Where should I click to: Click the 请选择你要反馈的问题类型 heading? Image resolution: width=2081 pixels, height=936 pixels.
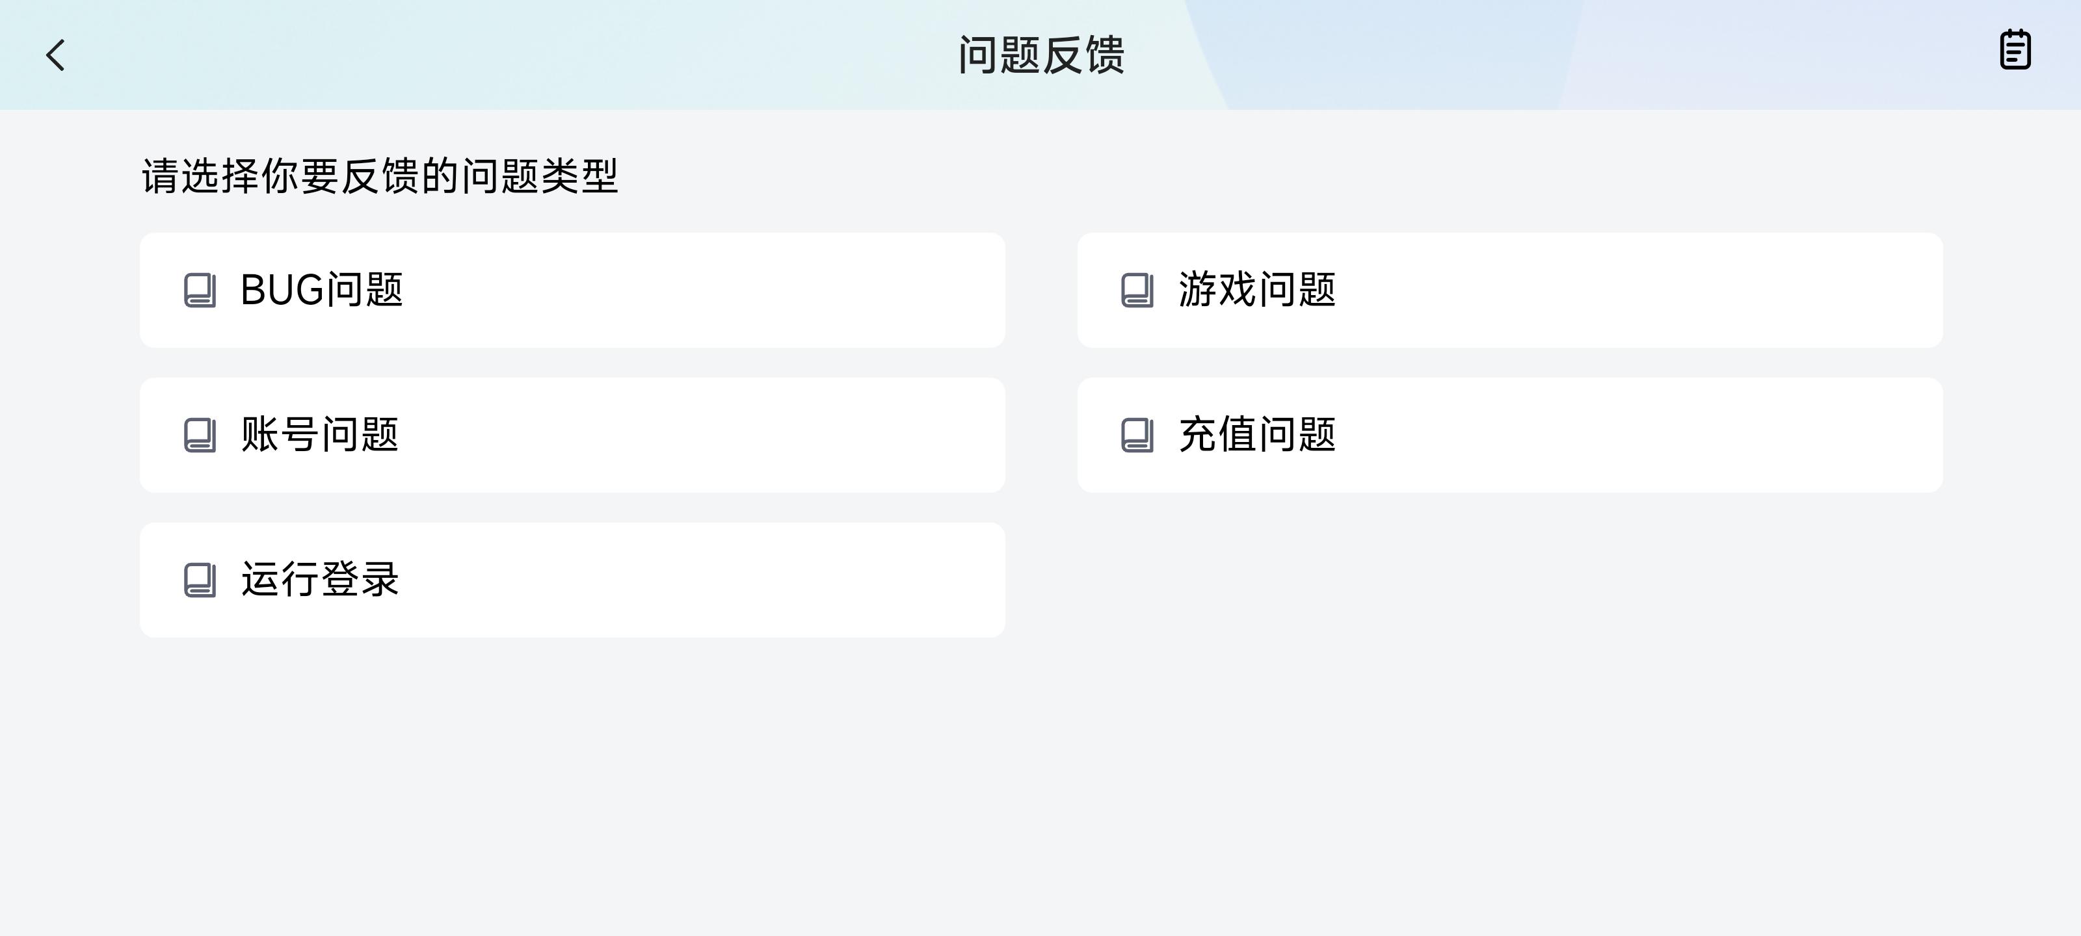coord(380,176)
